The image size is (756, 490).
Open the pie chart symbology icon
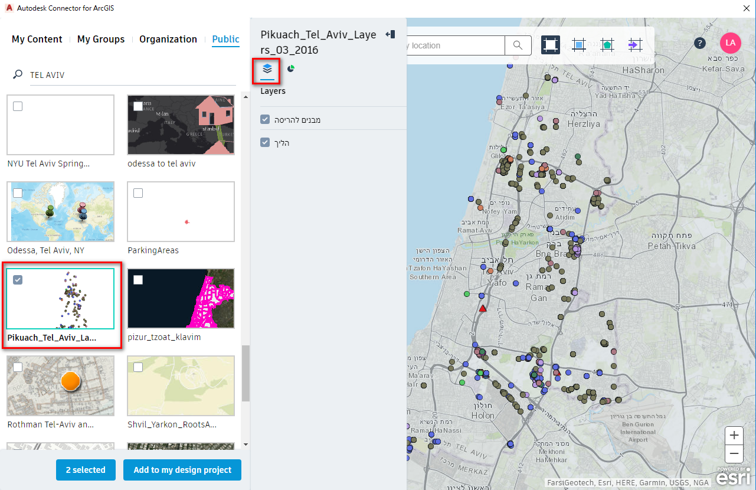(x=291, y=68)
